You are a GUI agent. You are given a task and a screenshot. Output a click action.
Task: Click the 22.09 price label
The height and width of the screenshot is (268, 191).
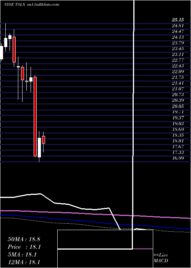tap(178, 72)
